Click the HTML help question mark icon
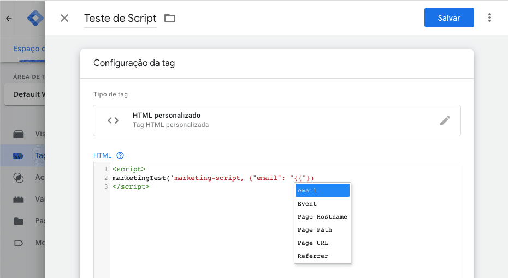 tap(120, 155)
